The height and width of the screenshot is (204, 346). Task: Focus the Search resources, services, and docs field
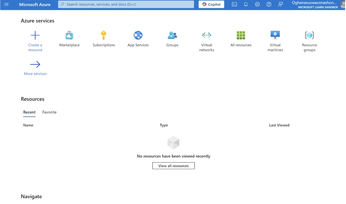tap(126, 4)
